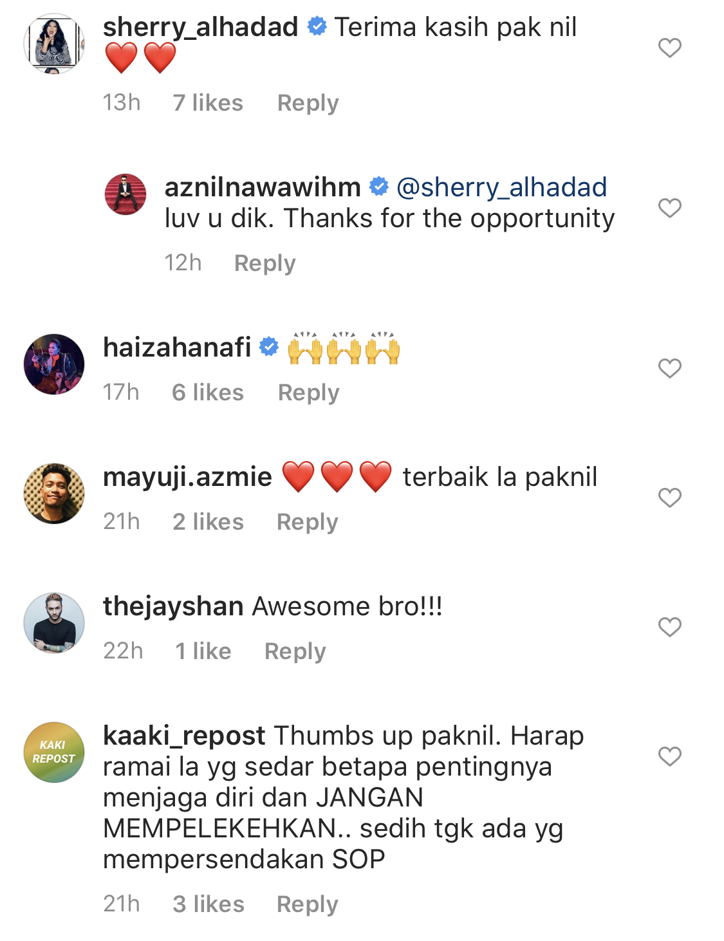Reply to sherry_alhadad's comment
The image size is (724, 941).
(308, 103)
